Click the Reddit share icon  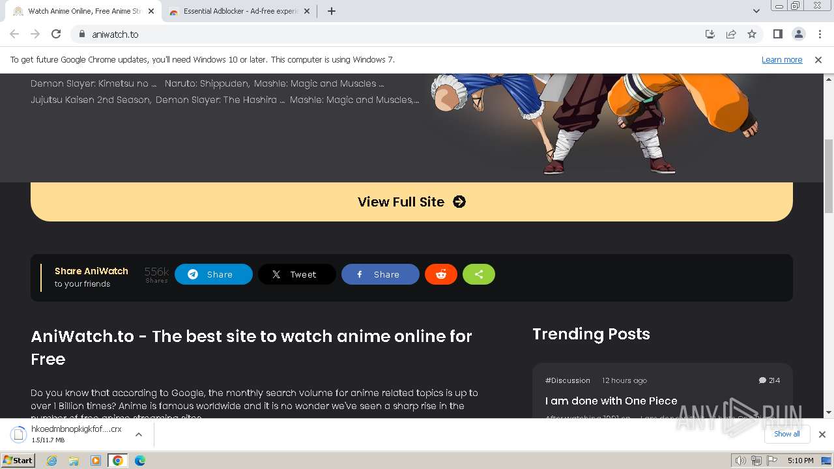coord(441,274)
